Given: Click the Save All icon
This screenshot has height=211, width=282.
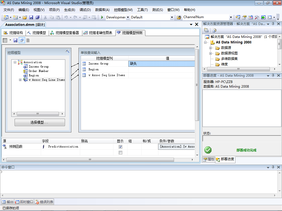Looking at the screenshot, I should (37, 17).
